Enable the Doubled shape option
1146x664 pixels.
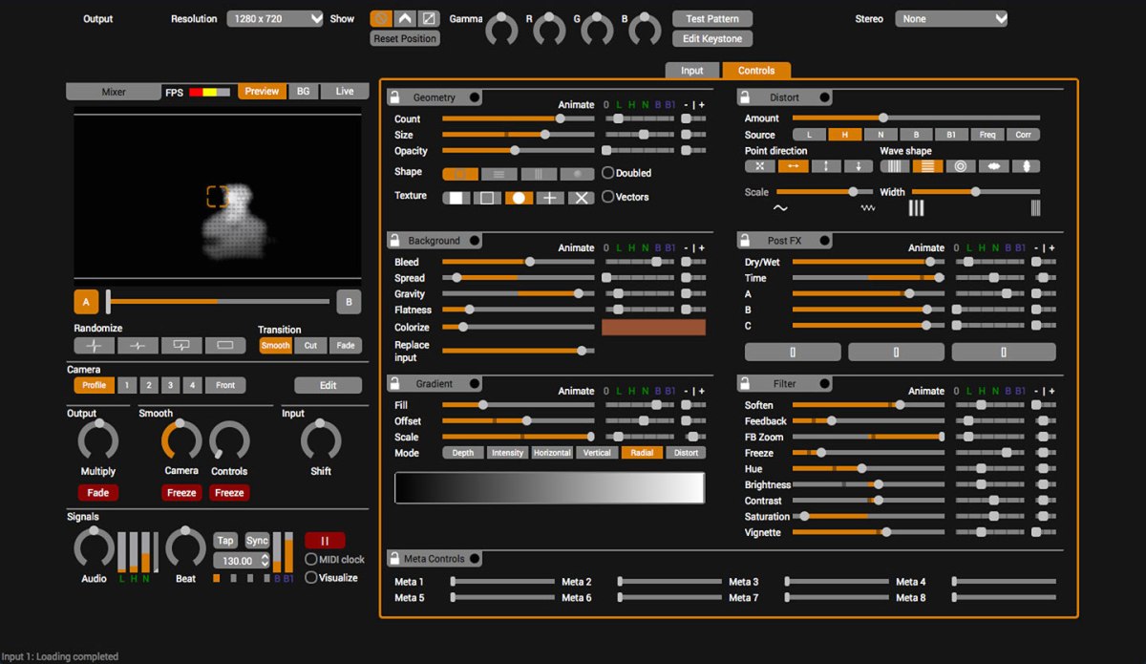[x=608, y=173]
